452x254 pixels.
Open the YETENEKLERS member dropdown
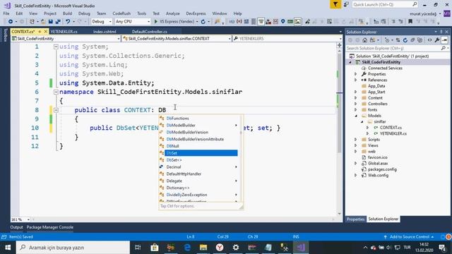point(287,39)
